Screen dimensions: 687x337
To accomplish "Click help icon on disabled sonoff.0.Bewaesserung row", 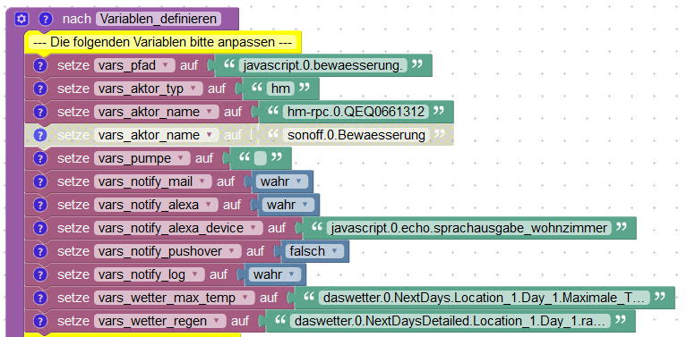I will pyautogui.click(x=40, y=135).
